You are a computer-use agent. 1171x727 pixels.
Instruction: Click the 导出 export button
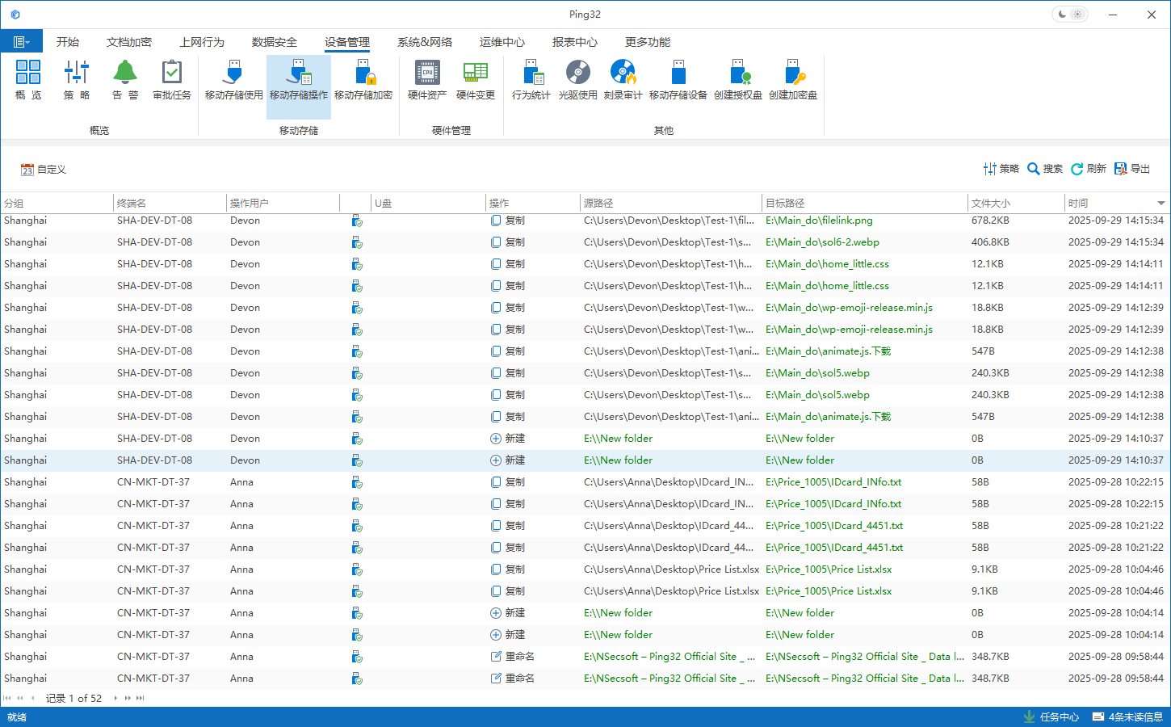1132,169
